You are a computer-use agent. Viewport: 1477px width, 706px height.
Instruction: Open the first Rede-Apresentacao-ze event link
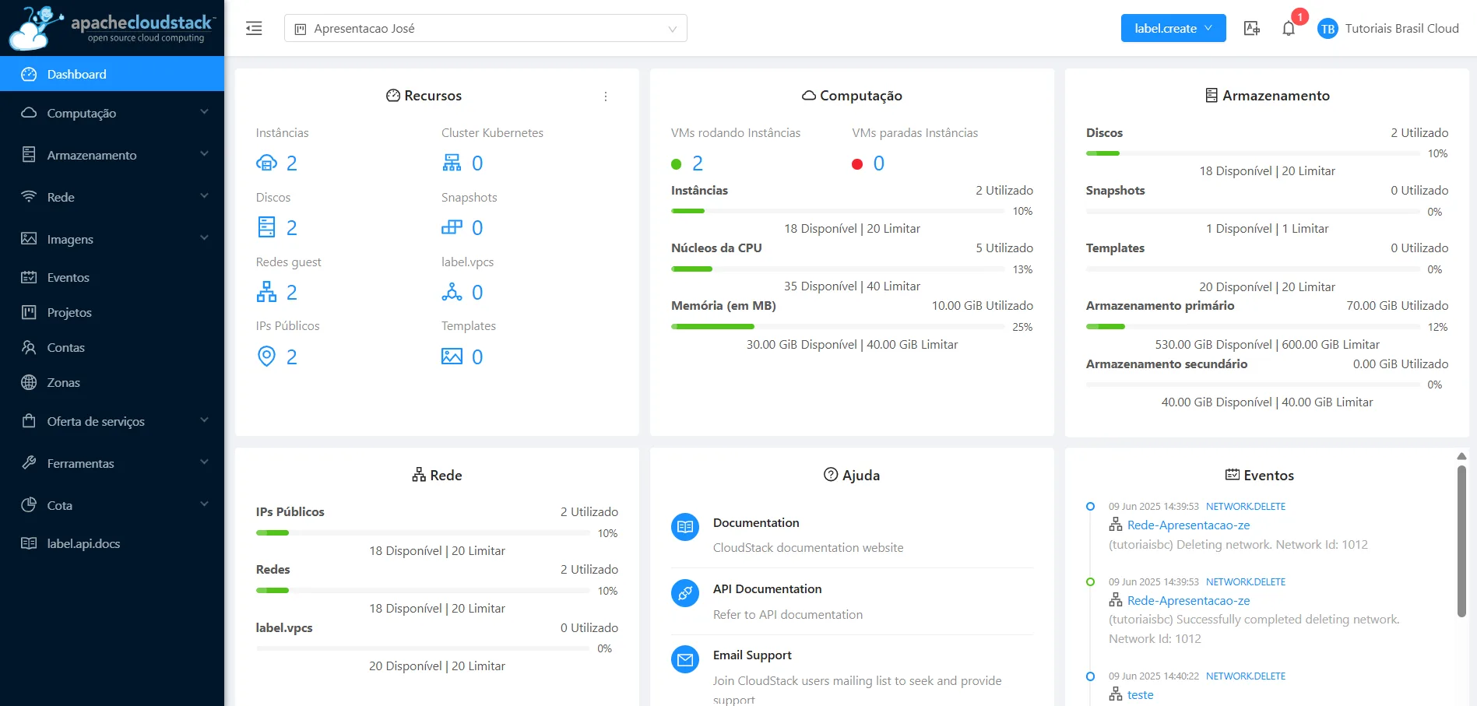point(1188,525)
